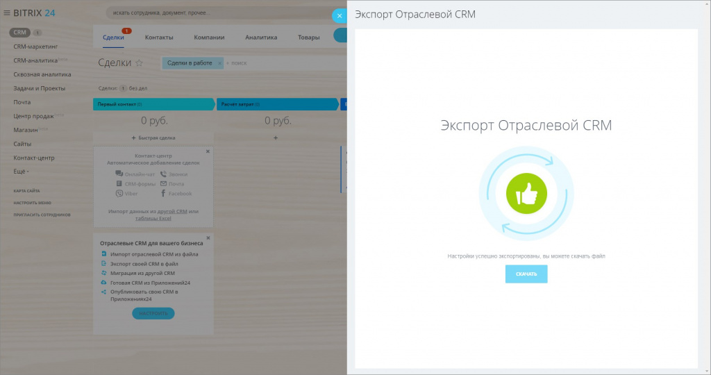Mark Сделки as favorite with the star icon
This screenshot has height=375, width=711.
click(139, 63)
